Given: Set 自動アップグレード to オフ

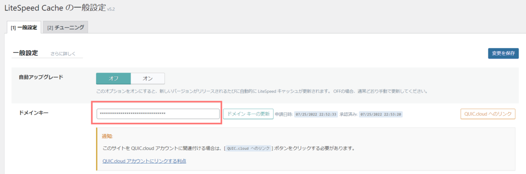Looking at the screenshot, I should [114, 78].
